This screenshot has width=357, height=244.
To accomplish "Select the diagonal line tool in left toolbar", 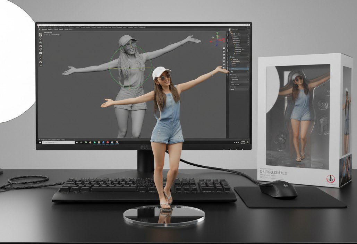I will 40,59.
